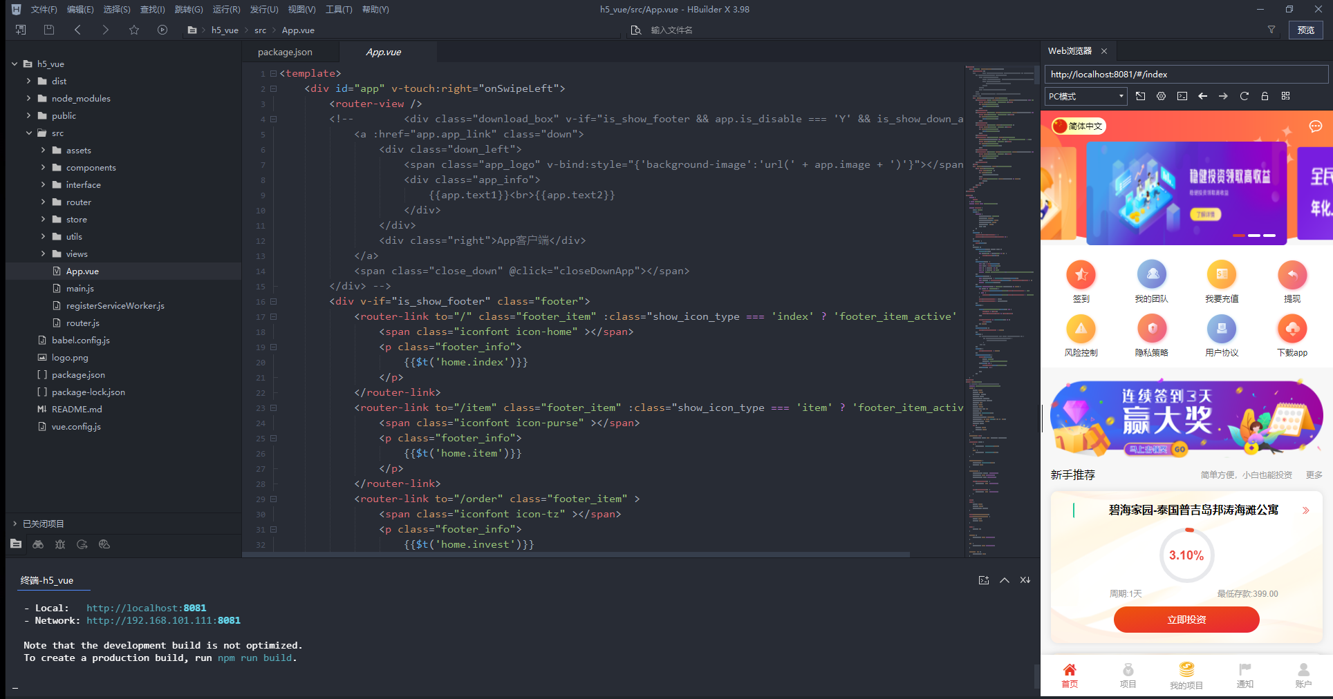This screenshot has height=699, width=1333.
Task: Click the filter funnel icon in toolbar
Action: (x=1271, y=30)
